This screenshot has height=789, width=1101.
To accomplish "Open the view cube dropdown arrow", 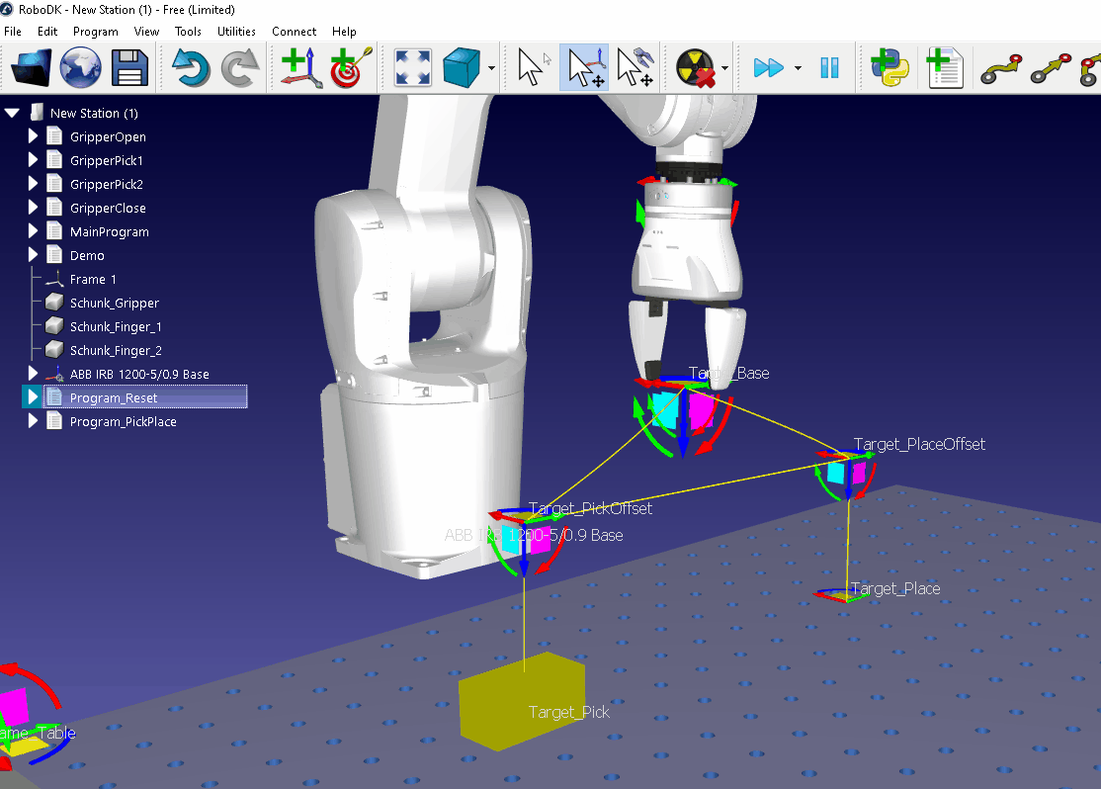I will [x=491, y=68].
